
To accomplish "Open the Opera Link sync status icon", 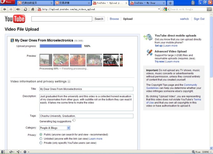I will coord(12,152).
